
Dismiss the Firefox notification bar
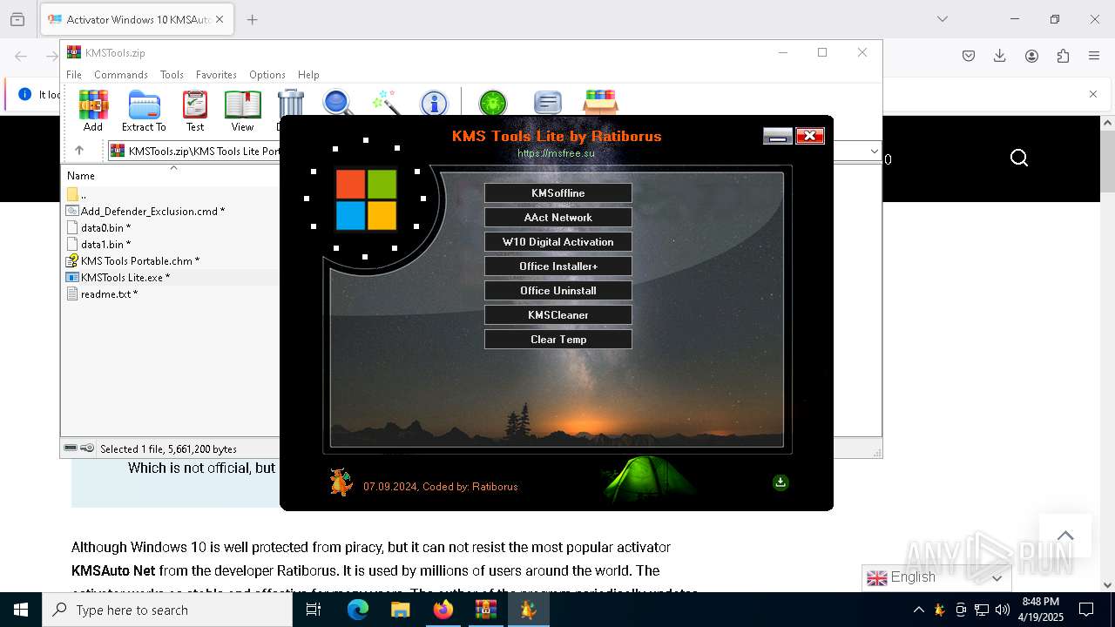pos(1093,94)
